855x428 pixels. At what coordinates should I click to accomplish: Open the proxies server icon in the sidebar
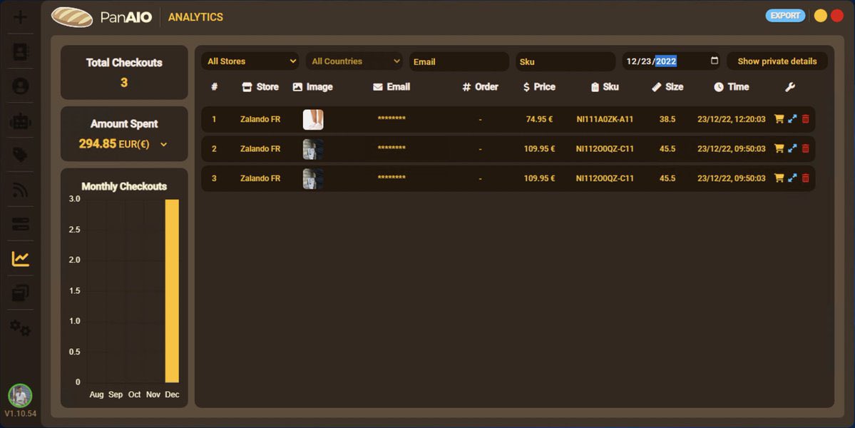coord(20,224)
